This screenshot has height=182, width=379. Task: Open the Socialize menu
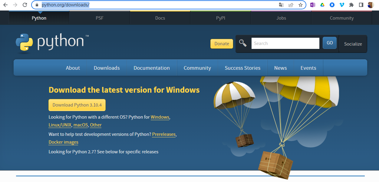click(353, 44)
